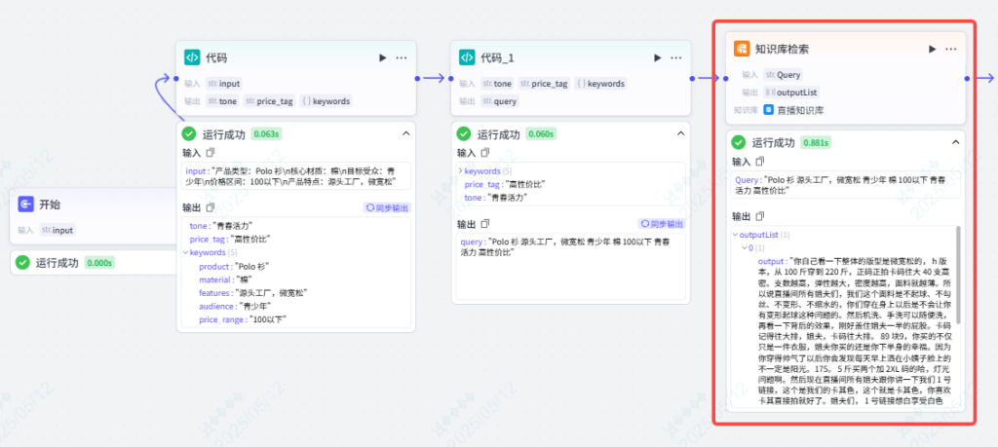Click 同步输出 in the 代码 result panel
998x447 pixels.
pyautogui.click(x=387, y=207)
